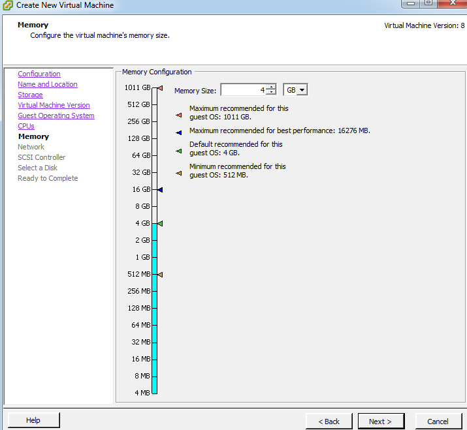This screenshot has width=467, height=430.
Task: Go to the Configuration wizard step
Action: pos(39,74)
